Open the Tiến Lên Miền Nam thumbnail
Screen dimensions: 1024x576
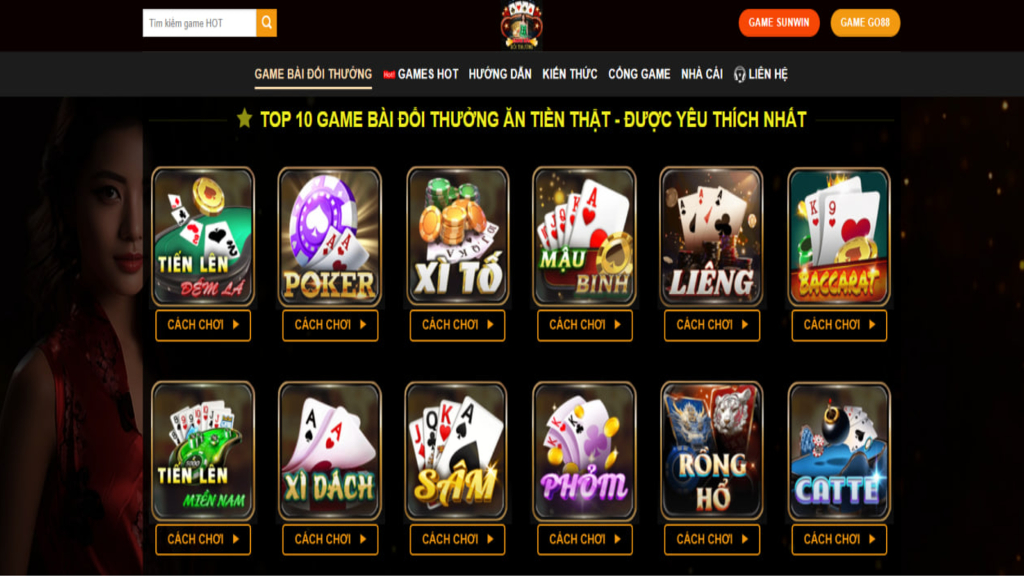203,451
